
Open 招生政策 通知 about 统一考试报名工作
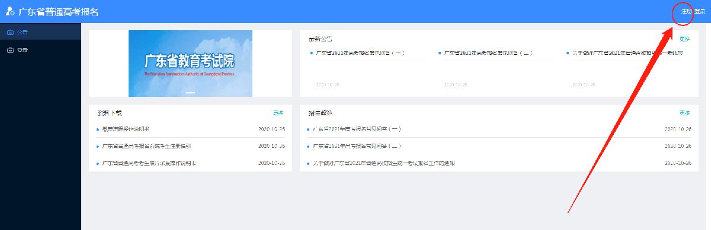click(383, 163)
